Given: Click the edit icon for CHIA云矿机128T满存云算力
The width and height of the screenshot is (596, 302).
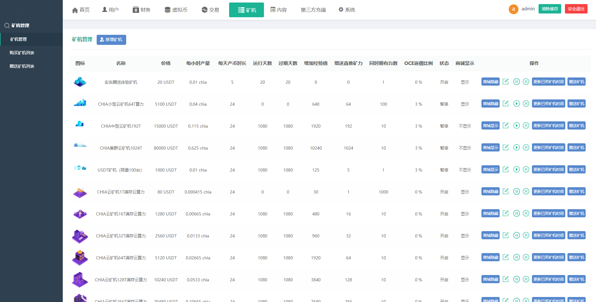Looking at the screenshot, I should point(506,279).
